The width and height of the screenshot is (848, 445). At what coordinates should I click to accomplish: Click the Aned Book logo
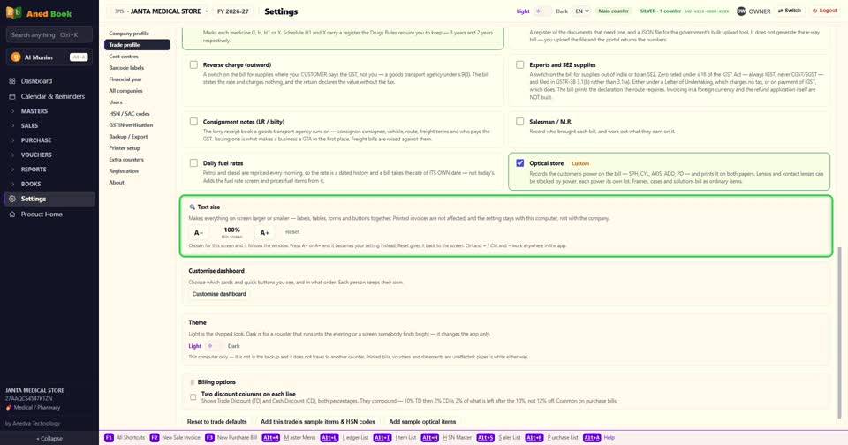coord(14,13)
